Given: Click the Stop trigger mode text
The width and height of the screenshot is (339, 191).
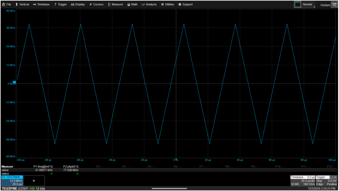Looking at the screenshot, I should tap(319, 181).
